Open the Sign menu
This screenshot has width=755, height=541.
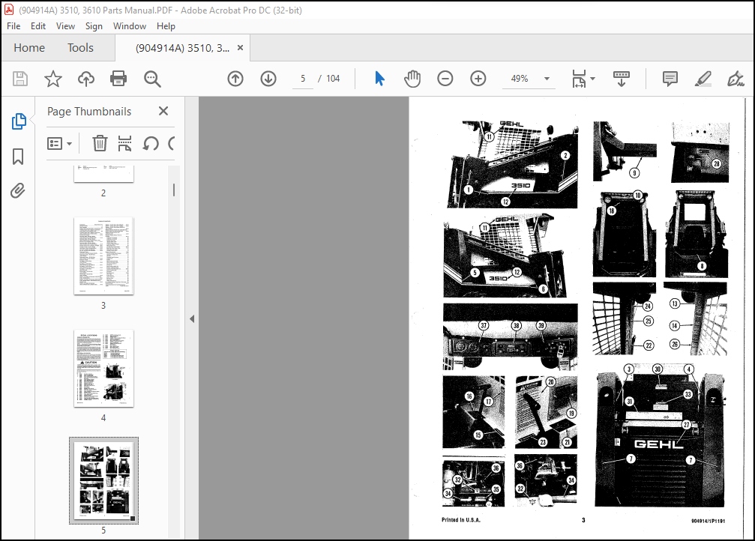coord(94,26)
